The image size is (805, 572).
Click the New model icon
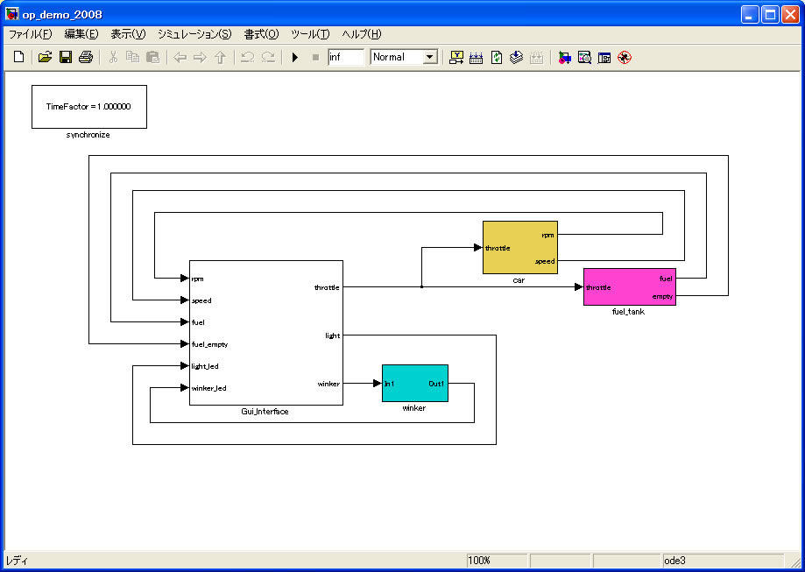pyautogui.click(x=18, y=58)
